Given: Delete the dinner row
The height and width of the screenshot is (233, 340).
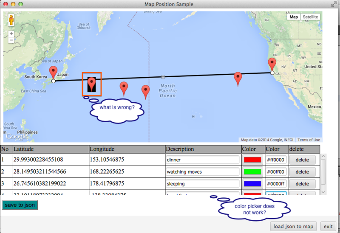Looking at the screenshot, I should pyautogui.click(x=302, y=160).
